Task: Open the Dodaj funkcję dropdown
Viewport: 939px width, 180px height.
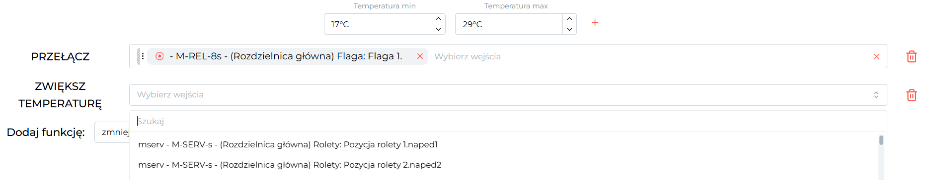Action: [112, 132]
